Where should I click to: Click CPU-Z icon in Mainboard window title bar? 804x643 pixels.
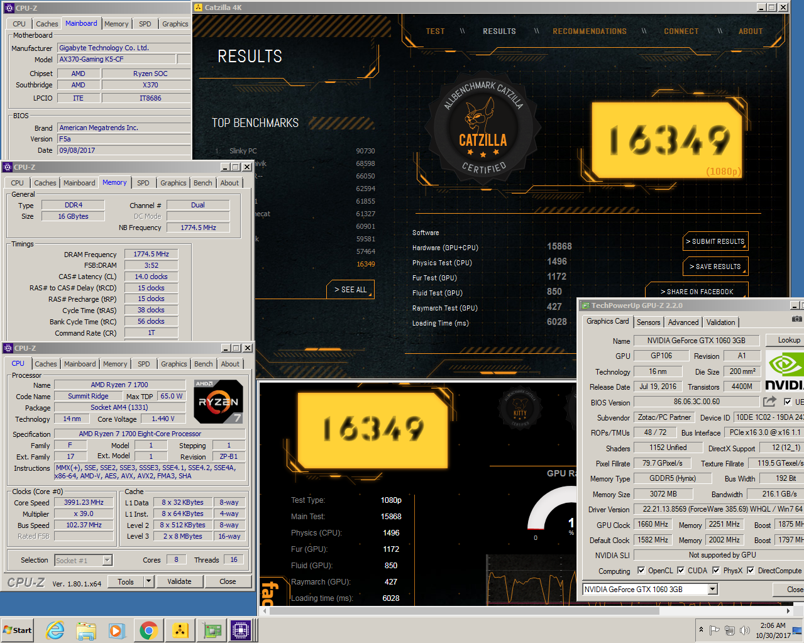pos(9,8)
